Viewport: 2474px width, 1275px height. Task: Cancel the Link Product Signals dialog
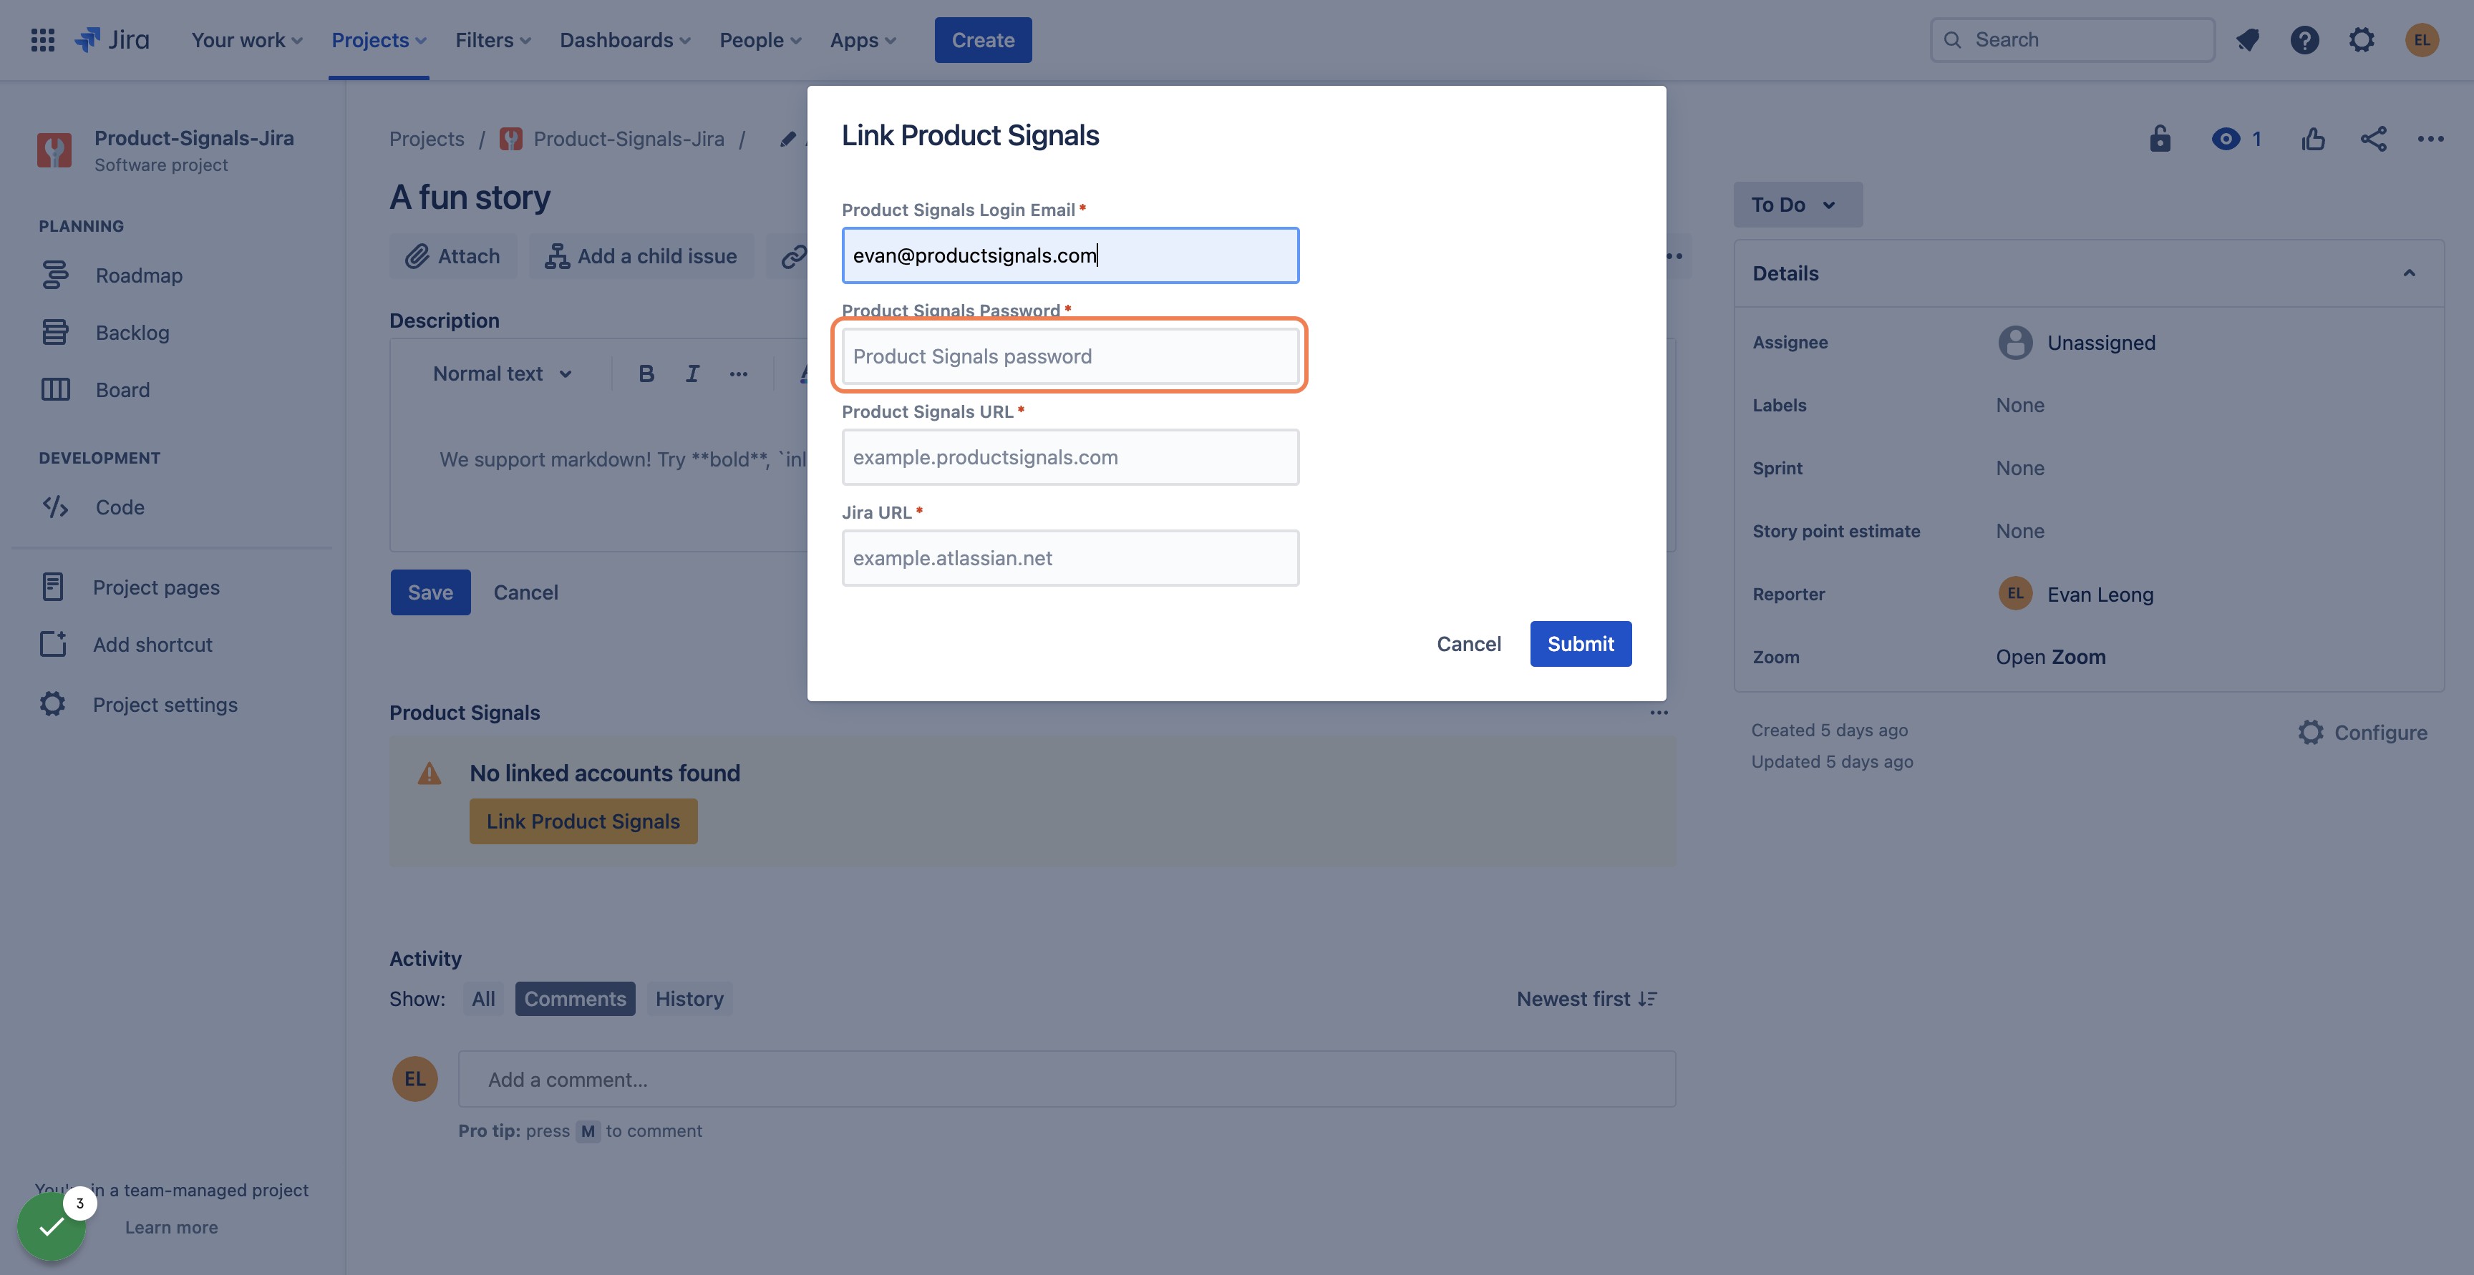[1468, 643]
